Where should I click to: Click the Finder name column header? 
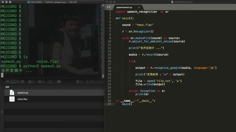click(x=7, y=87)
